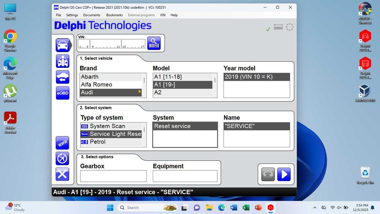
Task: Open the eOBD generic diagnostics icon
Action: click(x=63, y=93)
